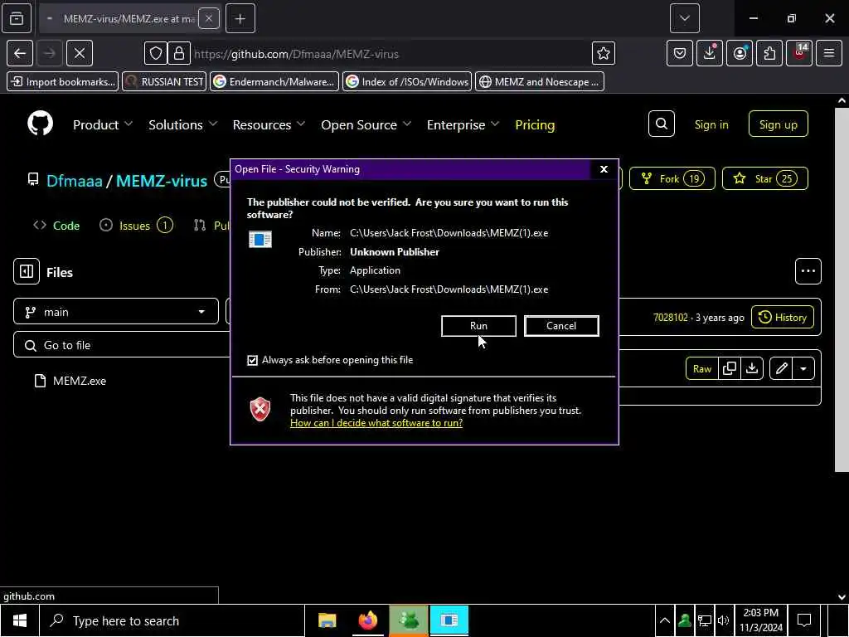Open the Extensions puzzle icon
The width and height of the screenshot is (849, 637).
(x=769, y=53)
